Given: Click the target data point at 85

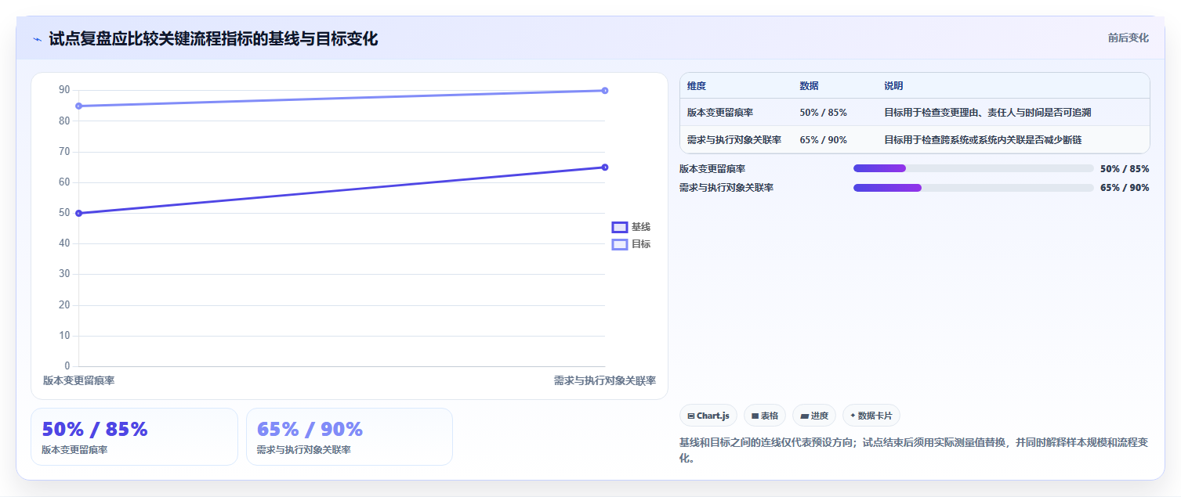Looking at the screenshot, I should coord(78,106).
